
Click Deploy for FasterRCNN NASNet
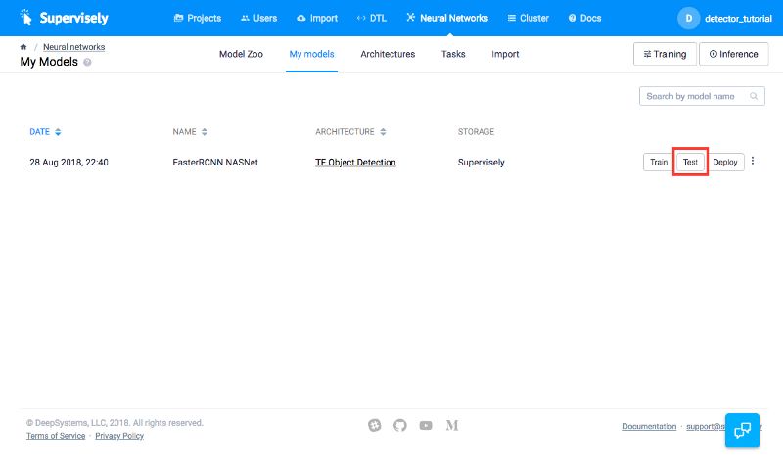click(725, 162)
